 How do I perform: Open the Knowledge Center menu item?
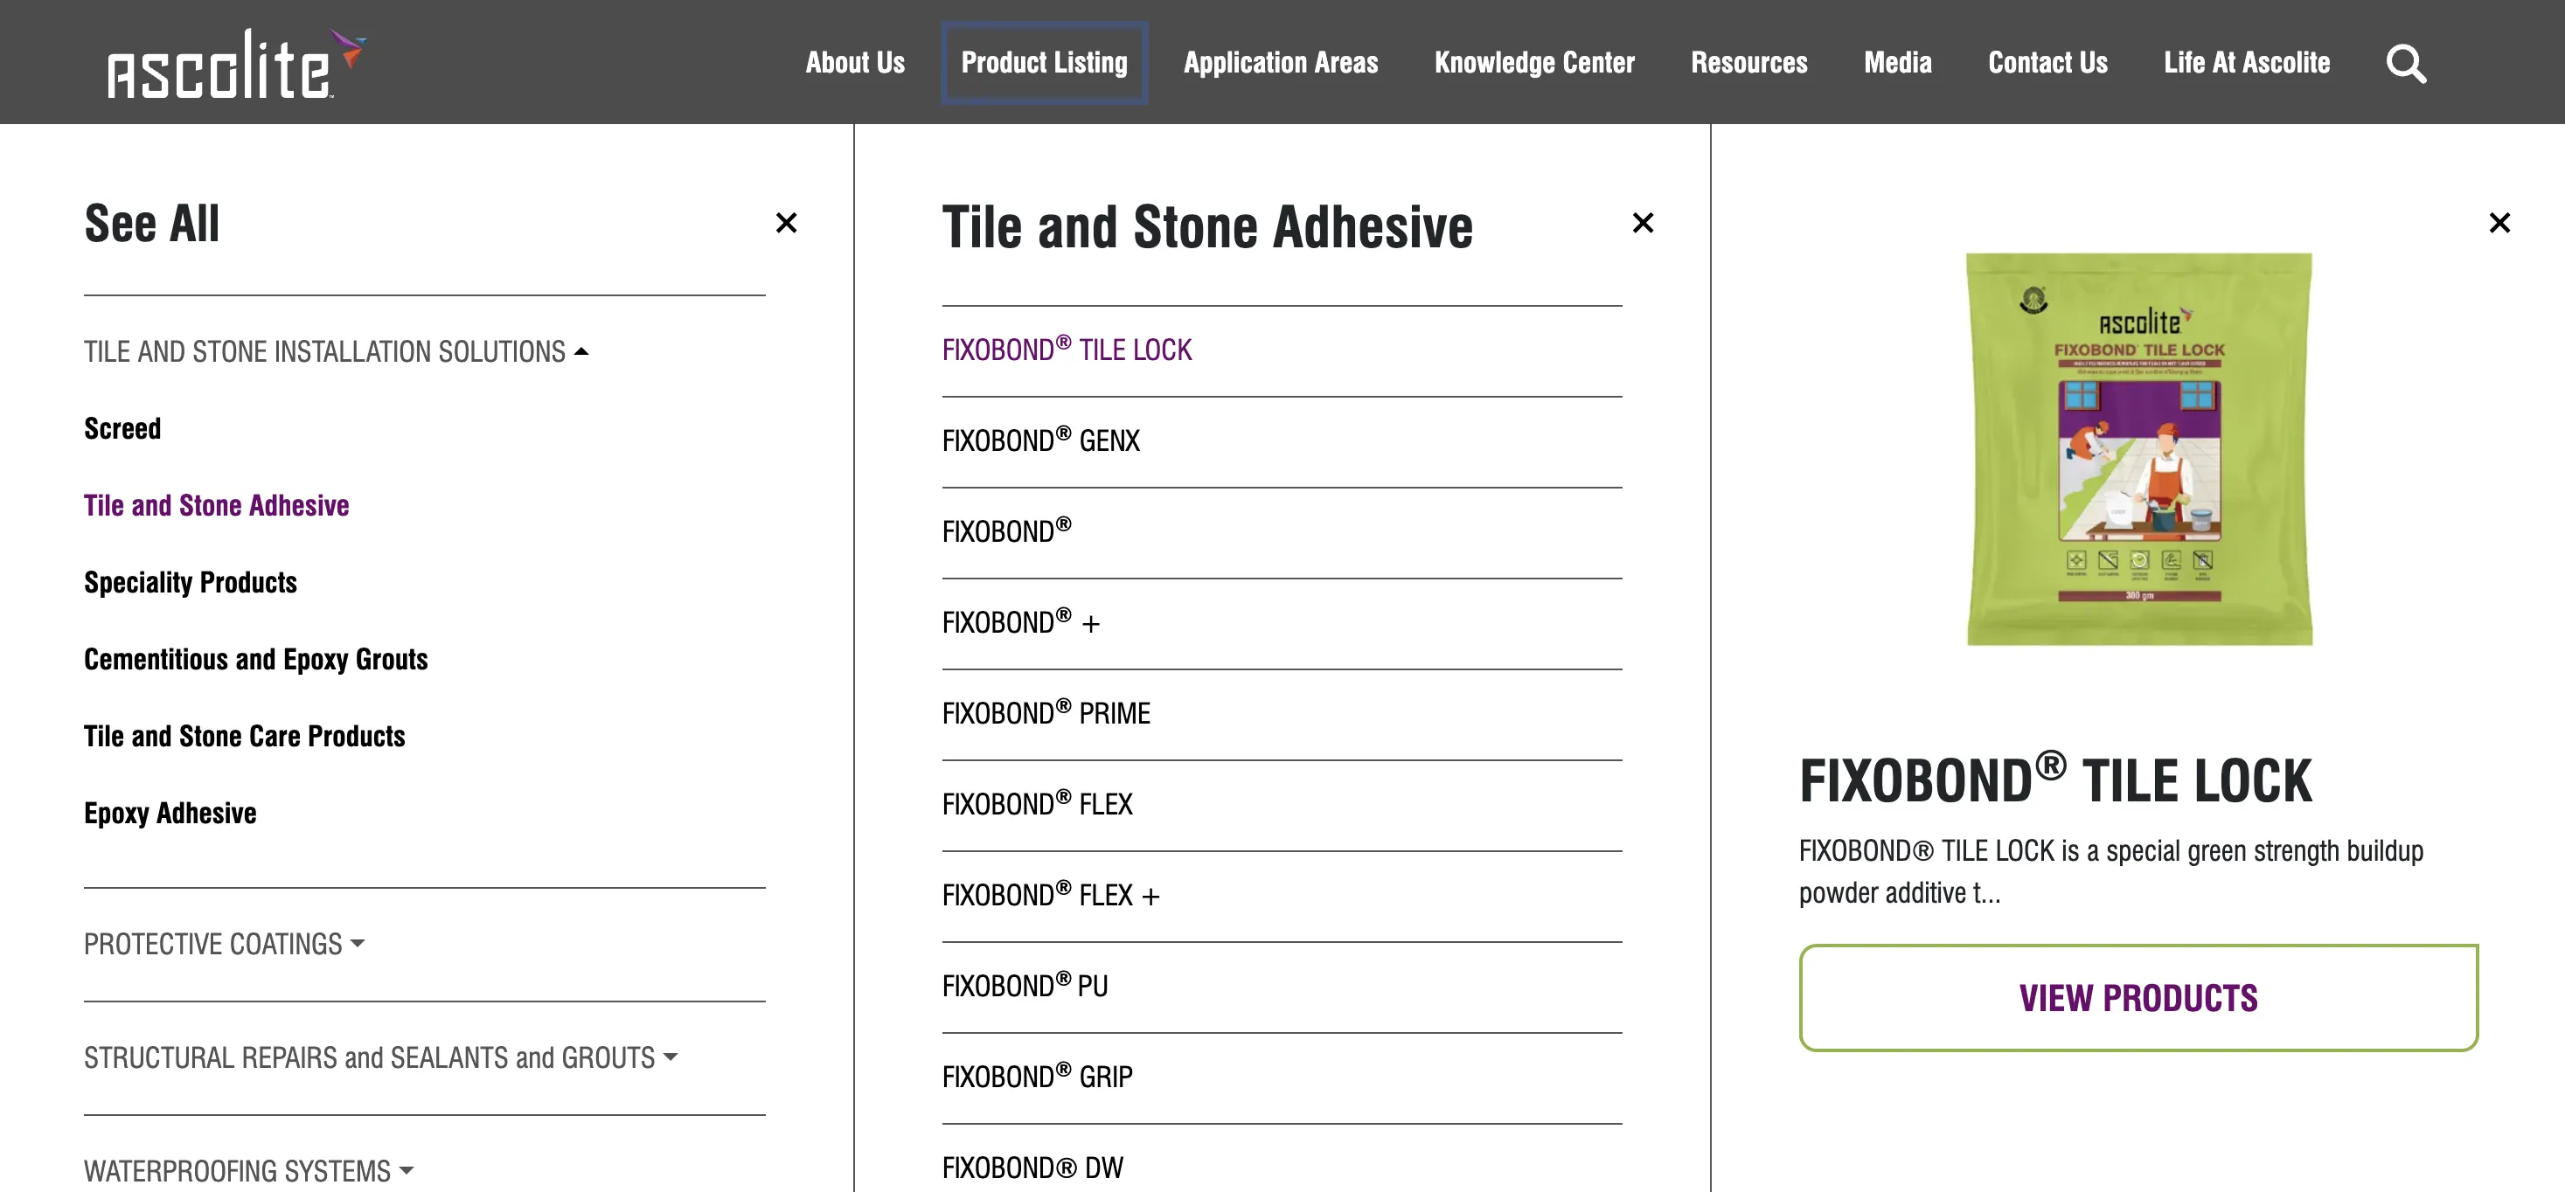pos(1533,63)
